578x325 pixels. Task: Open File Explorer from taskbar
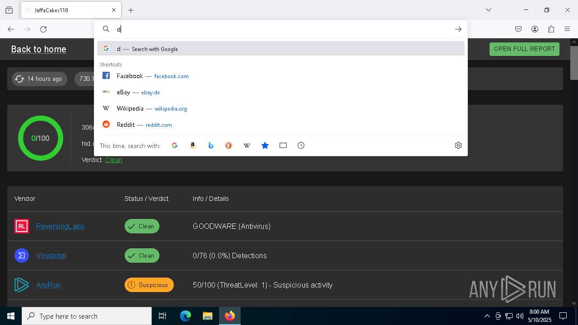pyautogui.click(x=207, y=316)
